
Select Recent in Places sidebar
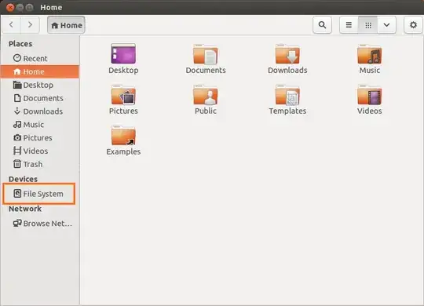click(x=31, y=58)
